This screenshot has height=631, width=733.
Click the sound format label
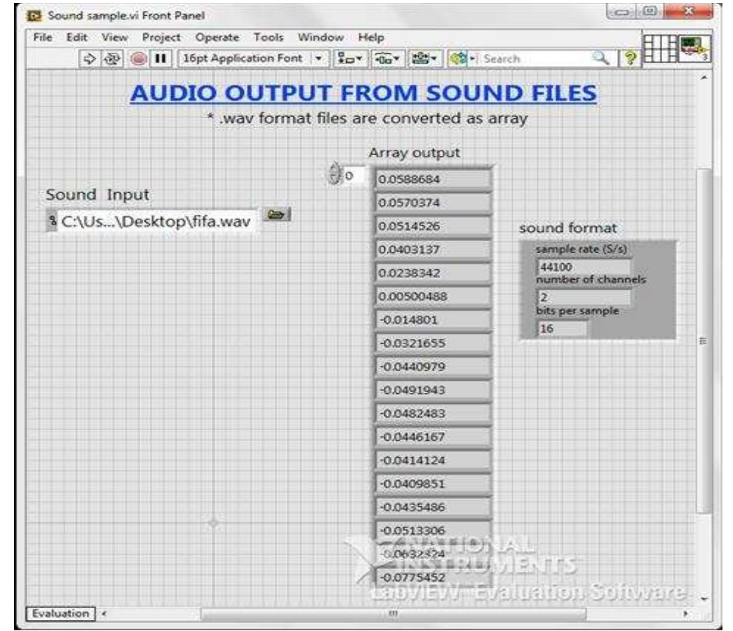point(568,228)
